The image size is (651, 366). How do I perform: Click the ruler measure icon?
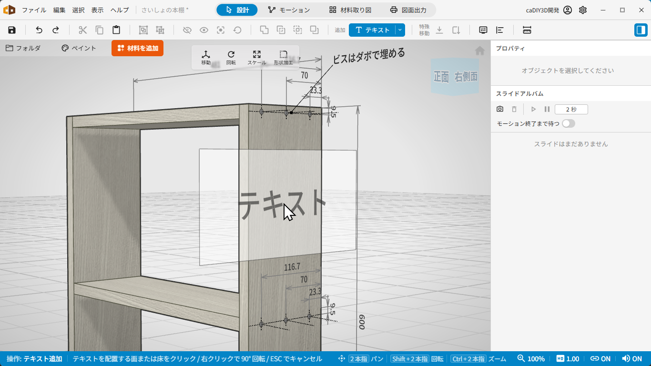[527, 30]
